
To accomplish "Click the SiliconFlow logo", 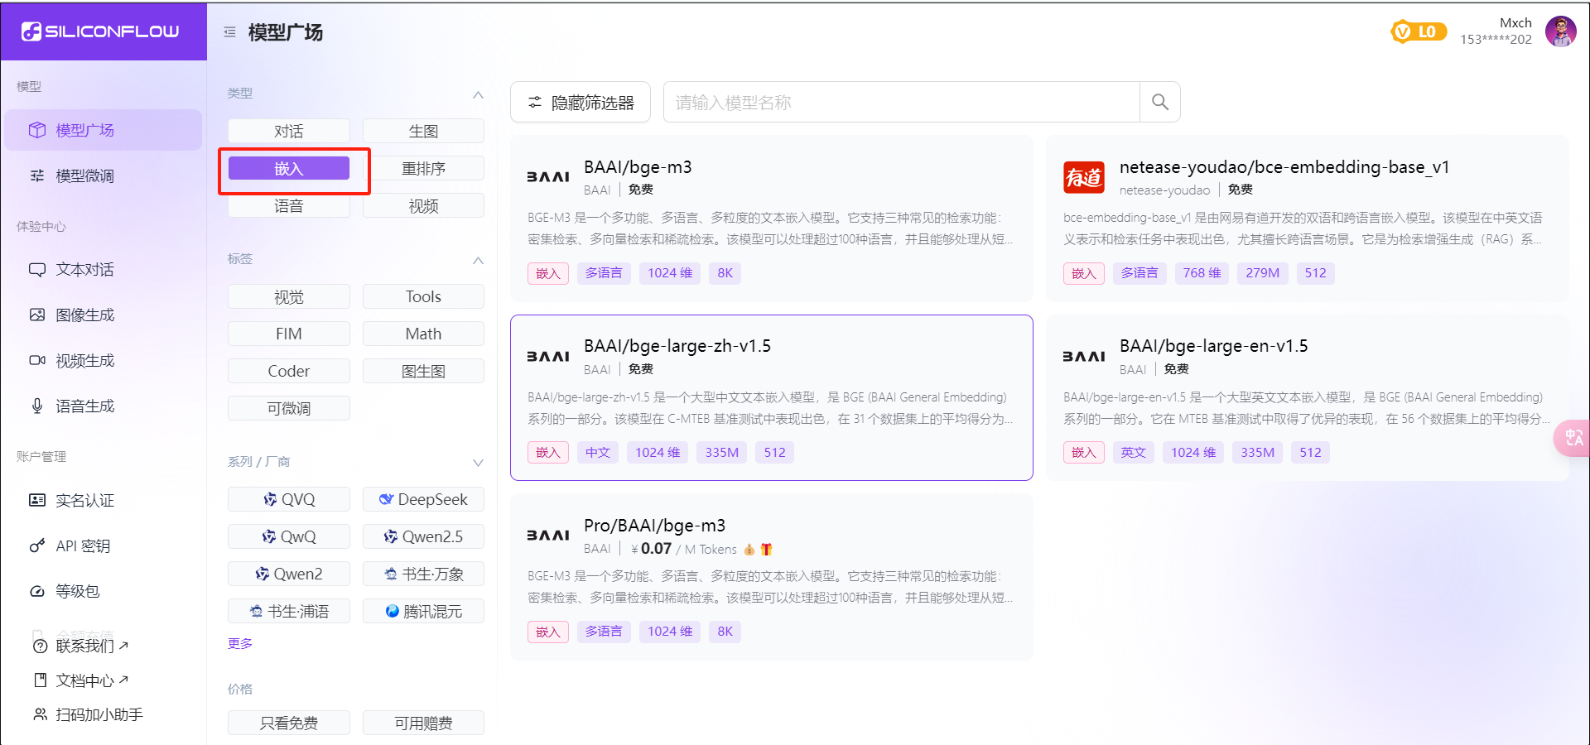I will pyautogui.click(x=101, y=31).
